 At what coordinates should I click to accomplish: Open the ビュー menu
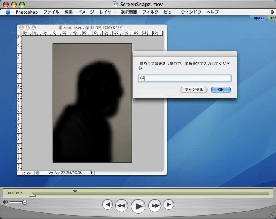tap(170, 12)
